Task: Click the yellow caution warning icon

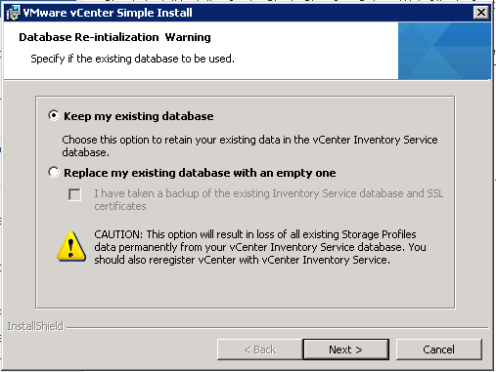Action: 71,246
